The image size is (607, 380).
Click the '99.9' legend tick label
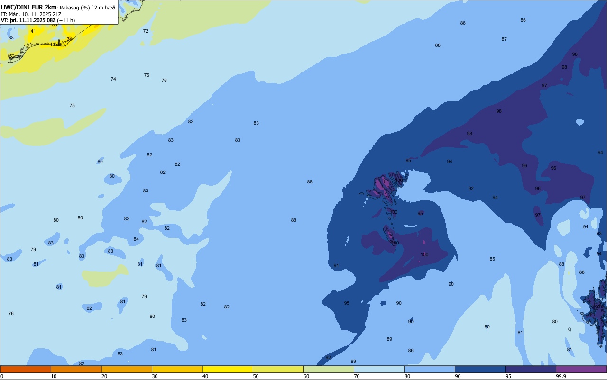click(561, 376)
